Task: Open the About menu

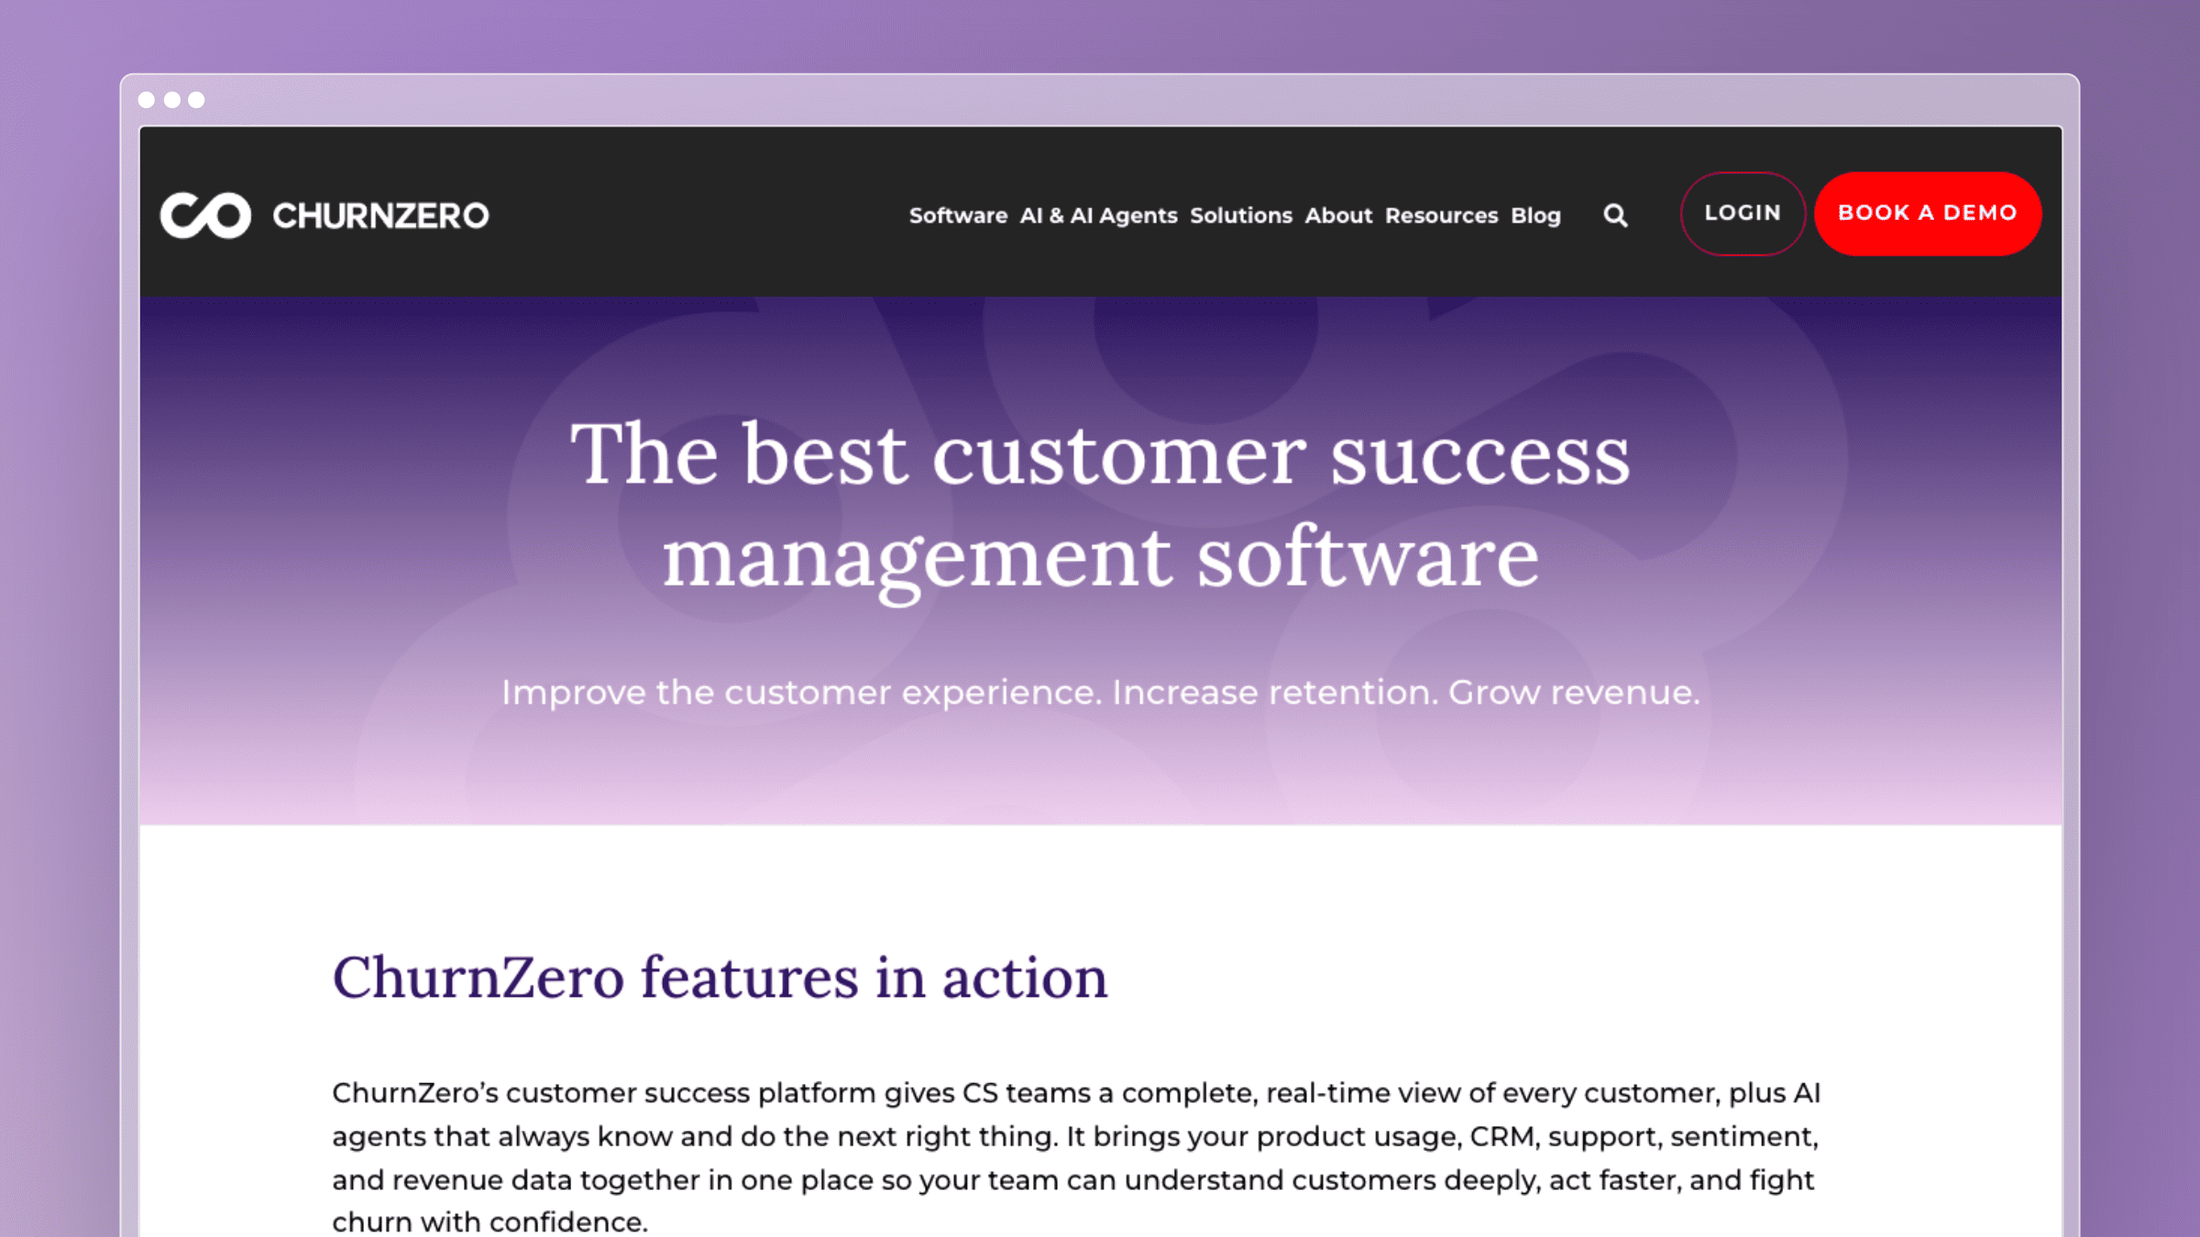Action: point(1338,215)
